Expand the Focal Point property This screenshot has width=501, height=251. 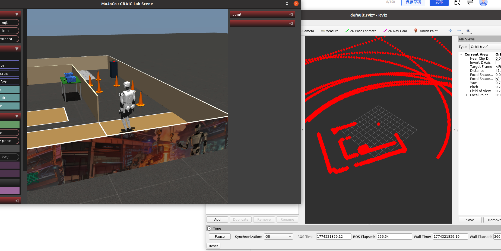tap(466, 95)
